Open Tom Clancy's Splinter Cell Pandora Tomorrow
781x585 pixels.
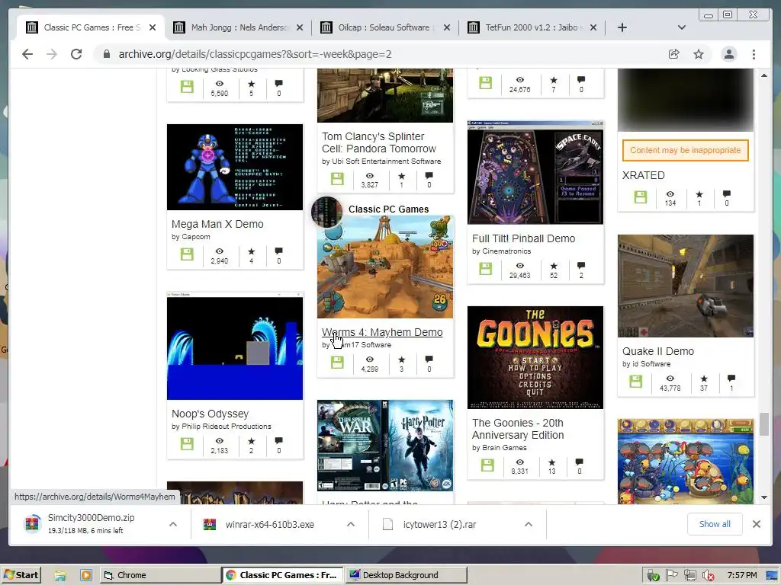[378, 142]
